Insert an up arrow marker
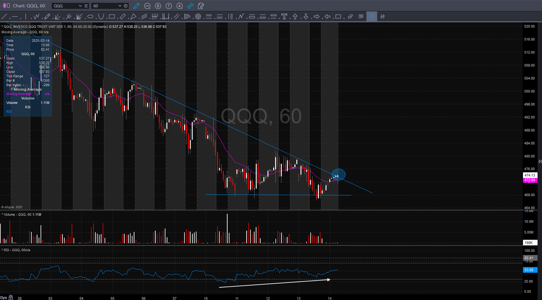Screen dimensions: 542x300 295,17
